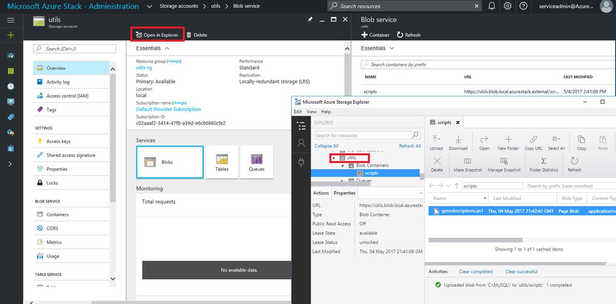Click Collapse All in Explorer pane
The height and width of the screenshot is (304, 616).
pos(326,146)
